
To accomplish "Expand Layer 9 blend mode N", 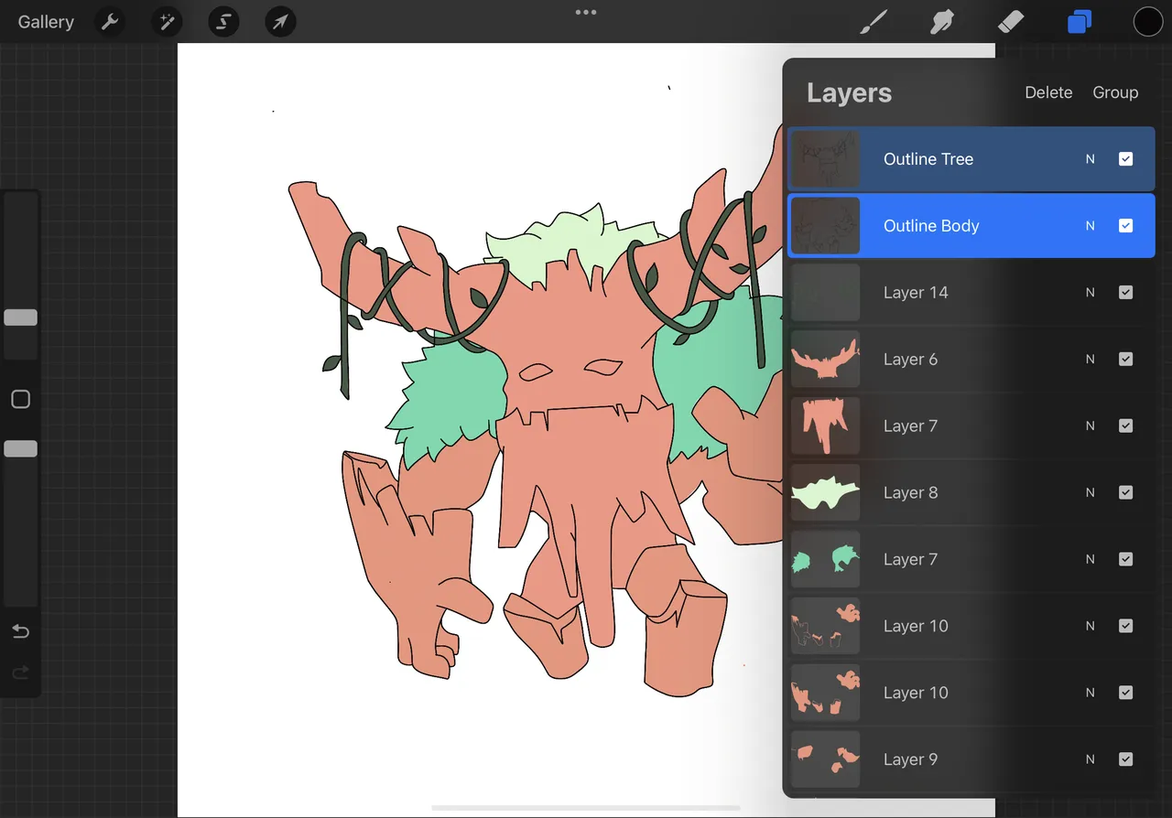I will (1091, 759).
